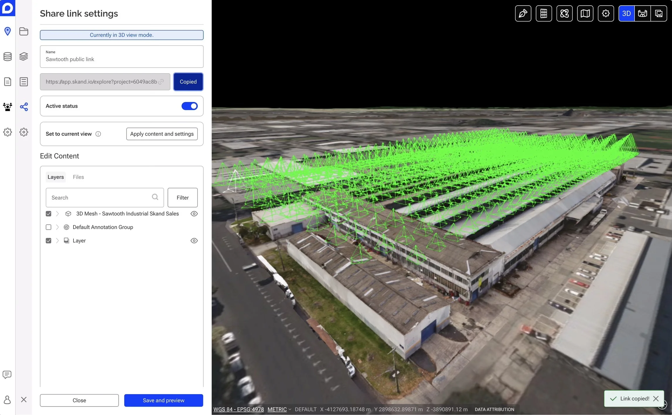This screenshot has height=415, width=672.
Task: Expand the 3D Mesh Sawtooth layer
Action: click(57, 214)
